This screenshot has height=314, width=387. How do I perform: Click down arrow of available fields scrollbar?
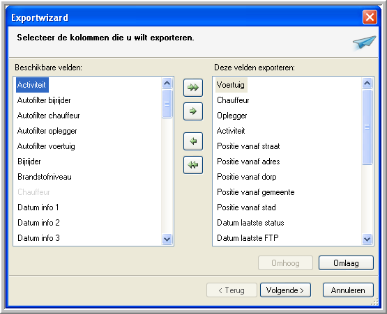[x=167, y=239]
